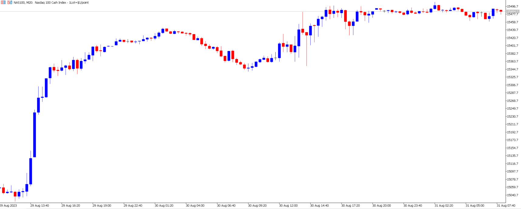Click the 31 Aug 07:40 time label
This screenshot has height=209, width=521.
click(x=506, y=206)
